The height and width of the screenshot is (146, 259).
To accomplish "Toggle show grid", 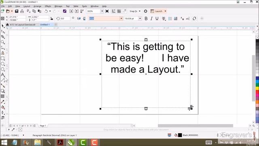I will 119,11.
